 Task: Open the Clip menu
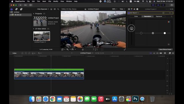click(x=49, y=1)
